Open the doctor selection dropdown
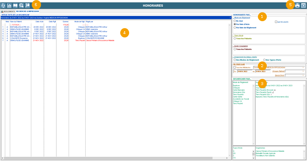307x161 pixels. [x=303, y=67]
